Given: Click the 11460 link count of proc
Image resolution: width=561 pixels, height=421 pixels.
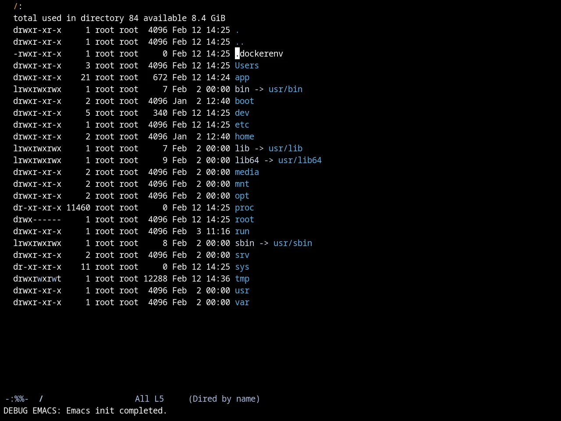Looking at the screenshot, I should pyautogui.click(x=78, y=207).
